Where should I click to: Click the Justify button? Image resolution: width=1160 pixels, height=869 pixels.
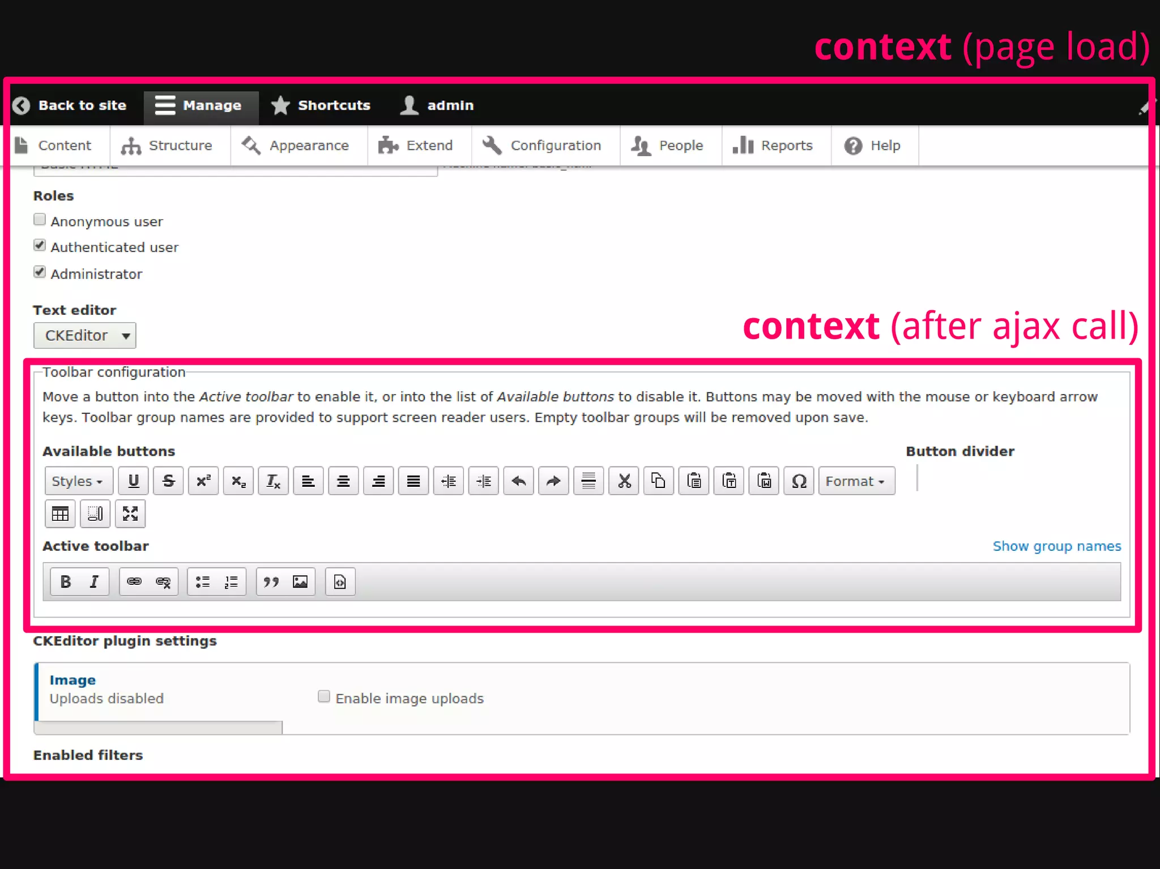pyautogui.click(x=413, y=481)
